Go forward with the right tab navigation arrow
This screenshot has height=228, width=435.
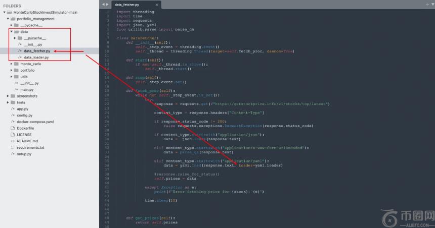click(x=107, y=4)
